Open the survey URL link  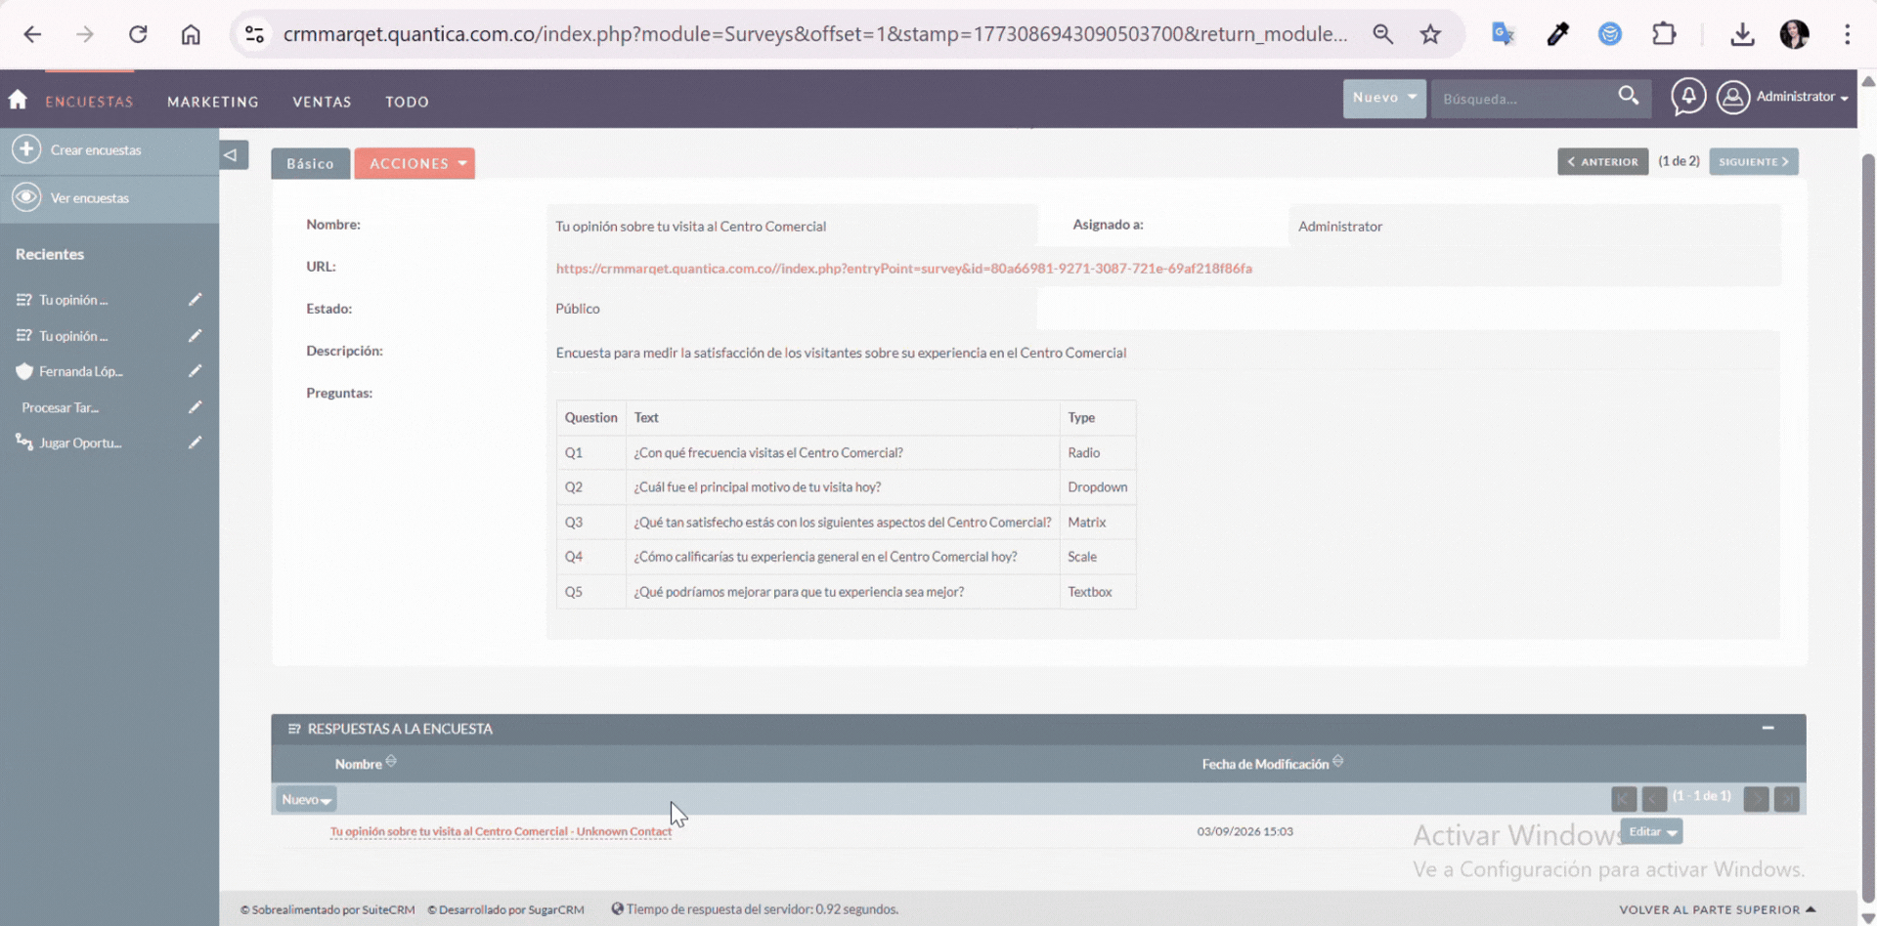[x=903, y=269]
